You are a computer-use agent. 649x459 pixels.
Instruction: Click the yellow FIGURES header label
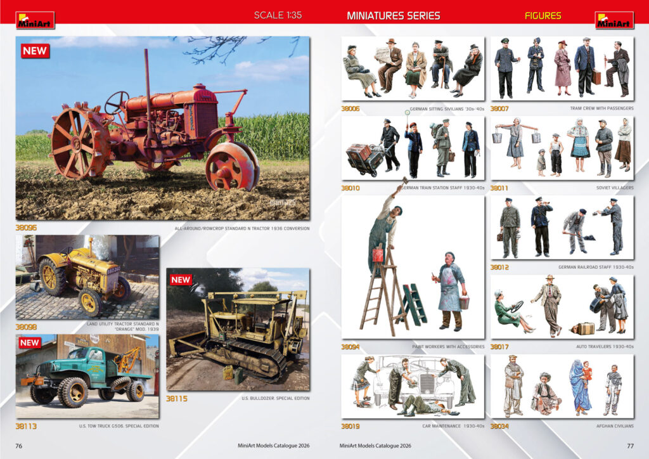(543, 16)
